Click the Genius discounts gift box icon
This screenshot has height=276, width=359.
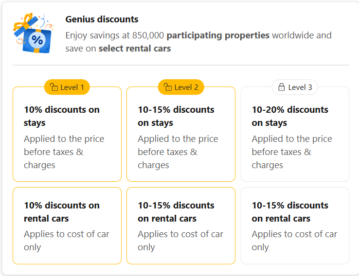[x=32, y=33]
